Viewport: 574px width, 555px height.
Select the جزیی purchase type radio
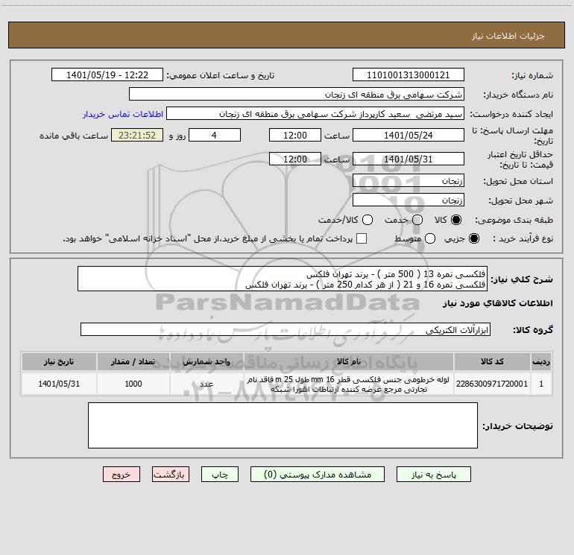point(474,238)
